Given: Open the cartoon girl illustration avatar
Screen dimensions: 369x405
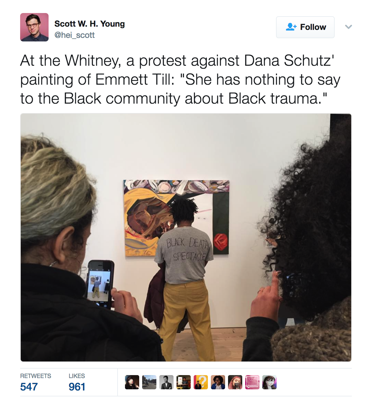Looking at the screenshot, I should tap(269, 382).
